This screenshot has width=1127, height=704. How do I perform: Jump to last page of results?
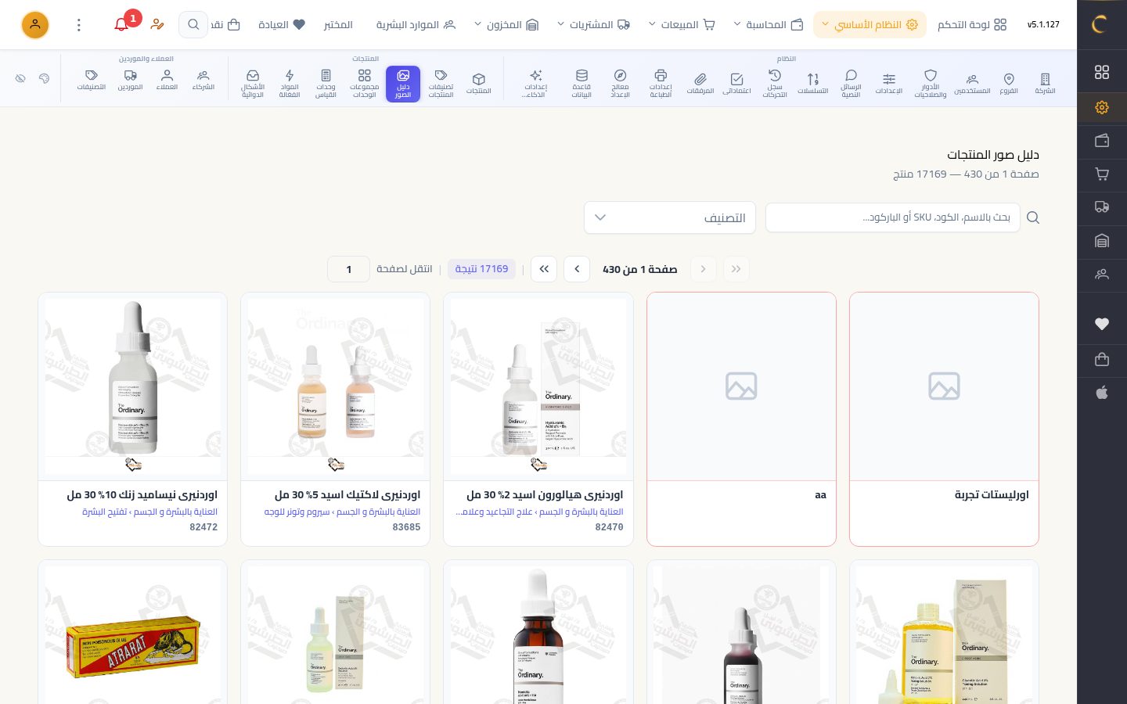click(x=544, y=269)
